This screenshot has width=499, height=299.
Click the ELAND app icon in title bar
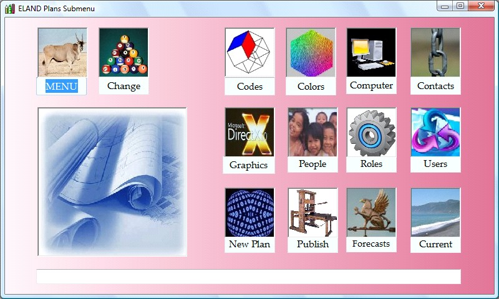tap(9, 8)
